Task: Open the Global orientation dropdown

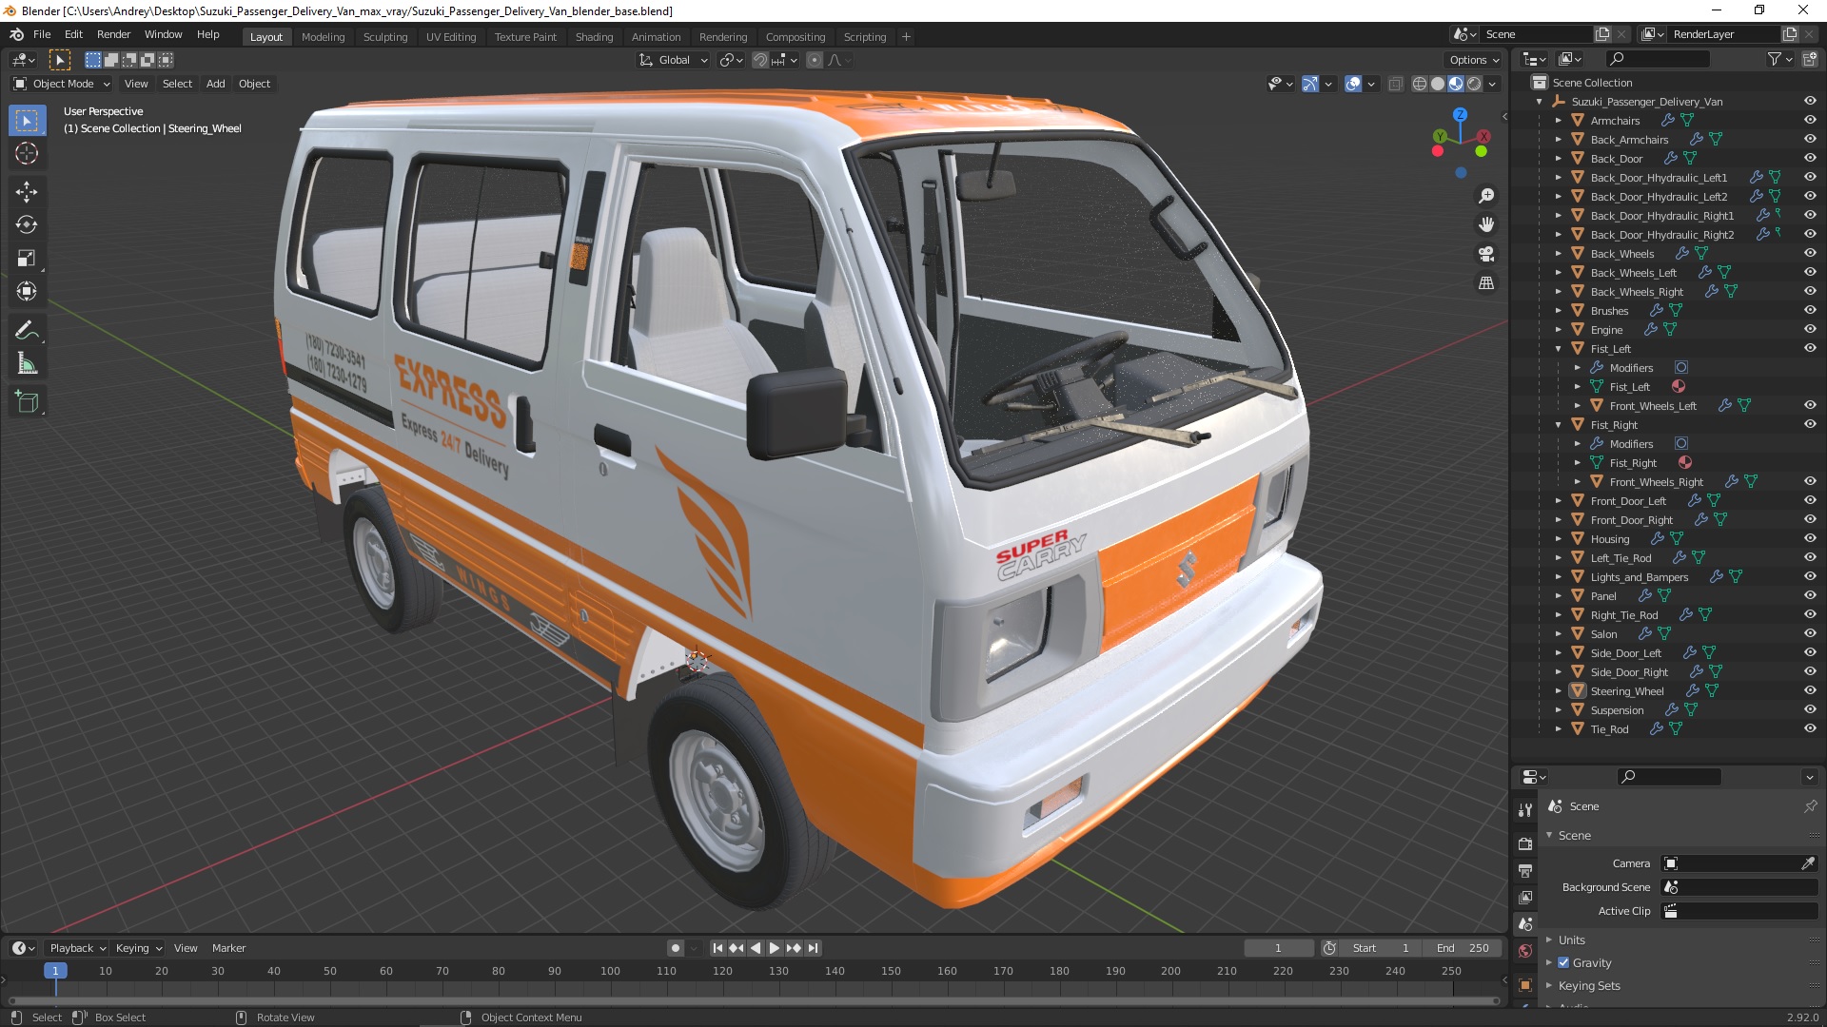Action: click(x=673, y=60)
